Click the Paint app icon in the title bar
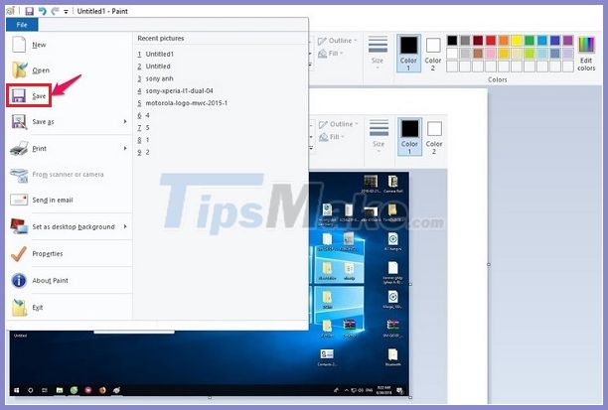Viewport: 608px width, 410px height. point(11,11)
